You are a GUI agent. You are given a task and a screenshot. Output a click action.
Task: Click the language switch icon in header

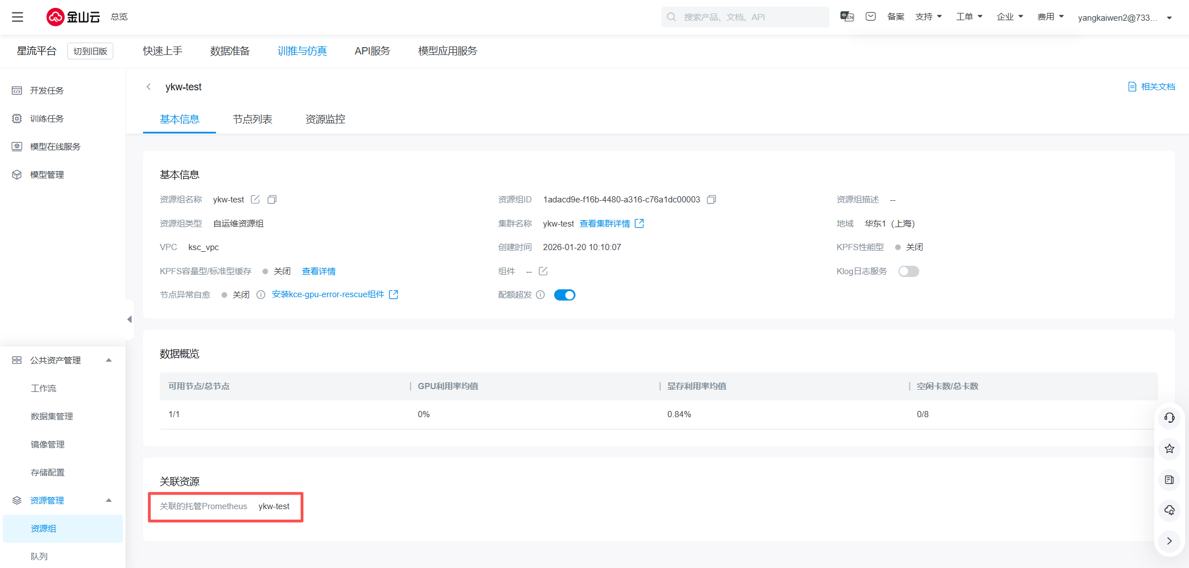[x=847, y=17]
